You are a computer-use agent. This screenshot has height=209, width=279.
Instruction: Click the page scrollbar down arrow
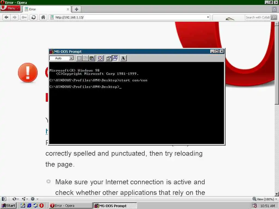[277, 194]
